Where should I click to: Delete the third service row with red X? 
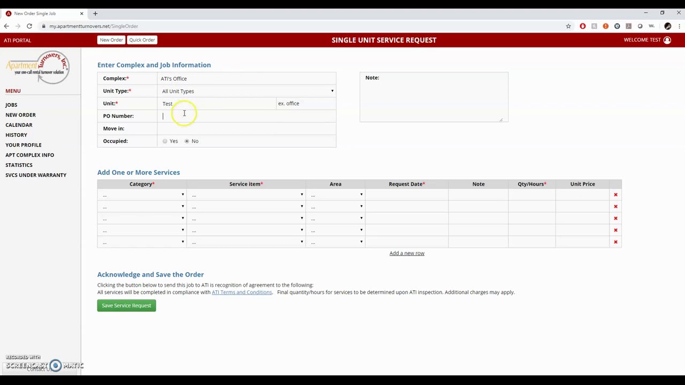pyautogui.click(x=615, y=218)
